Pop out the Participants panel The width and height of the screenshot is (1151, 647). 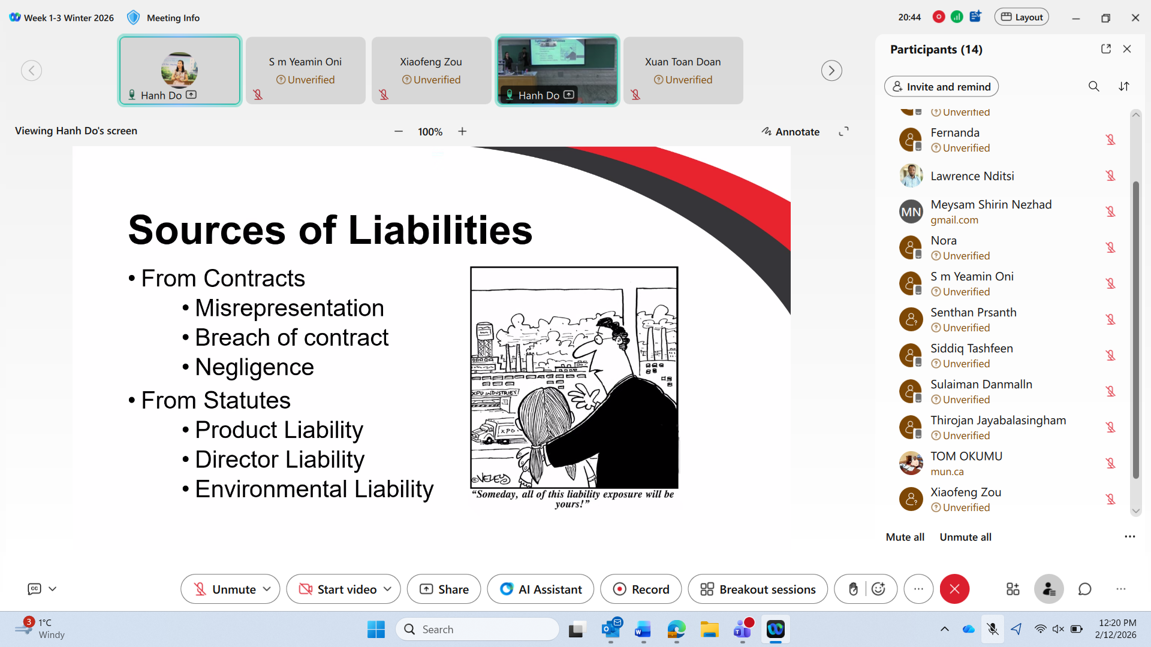tap(1106, 49)
